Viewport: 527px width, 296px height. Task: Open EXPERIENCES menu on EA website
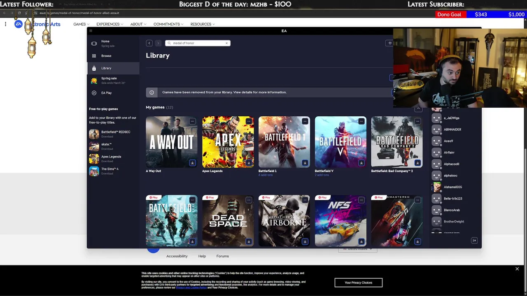110,24
